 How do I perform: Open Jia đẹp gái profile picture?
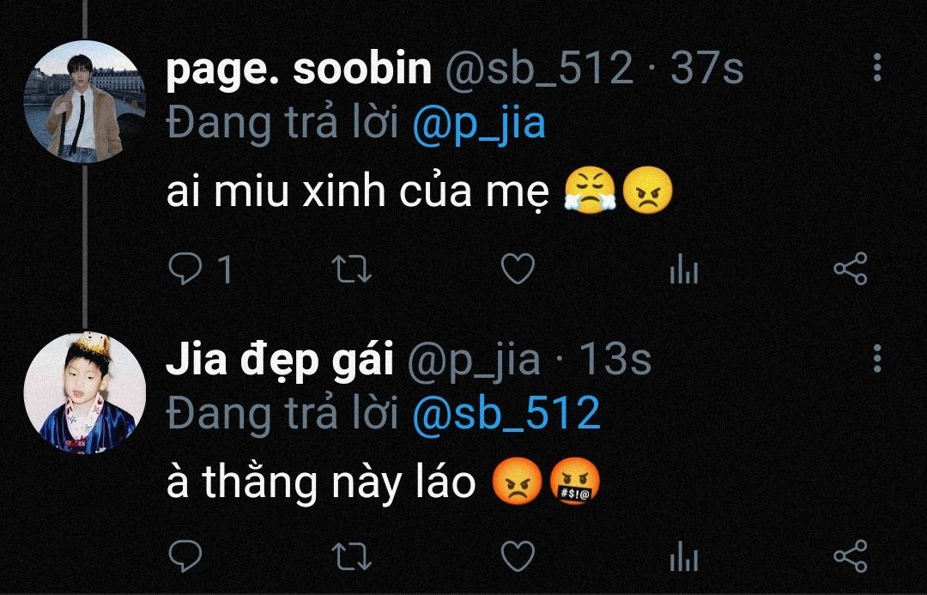click(x=84, y=393)
